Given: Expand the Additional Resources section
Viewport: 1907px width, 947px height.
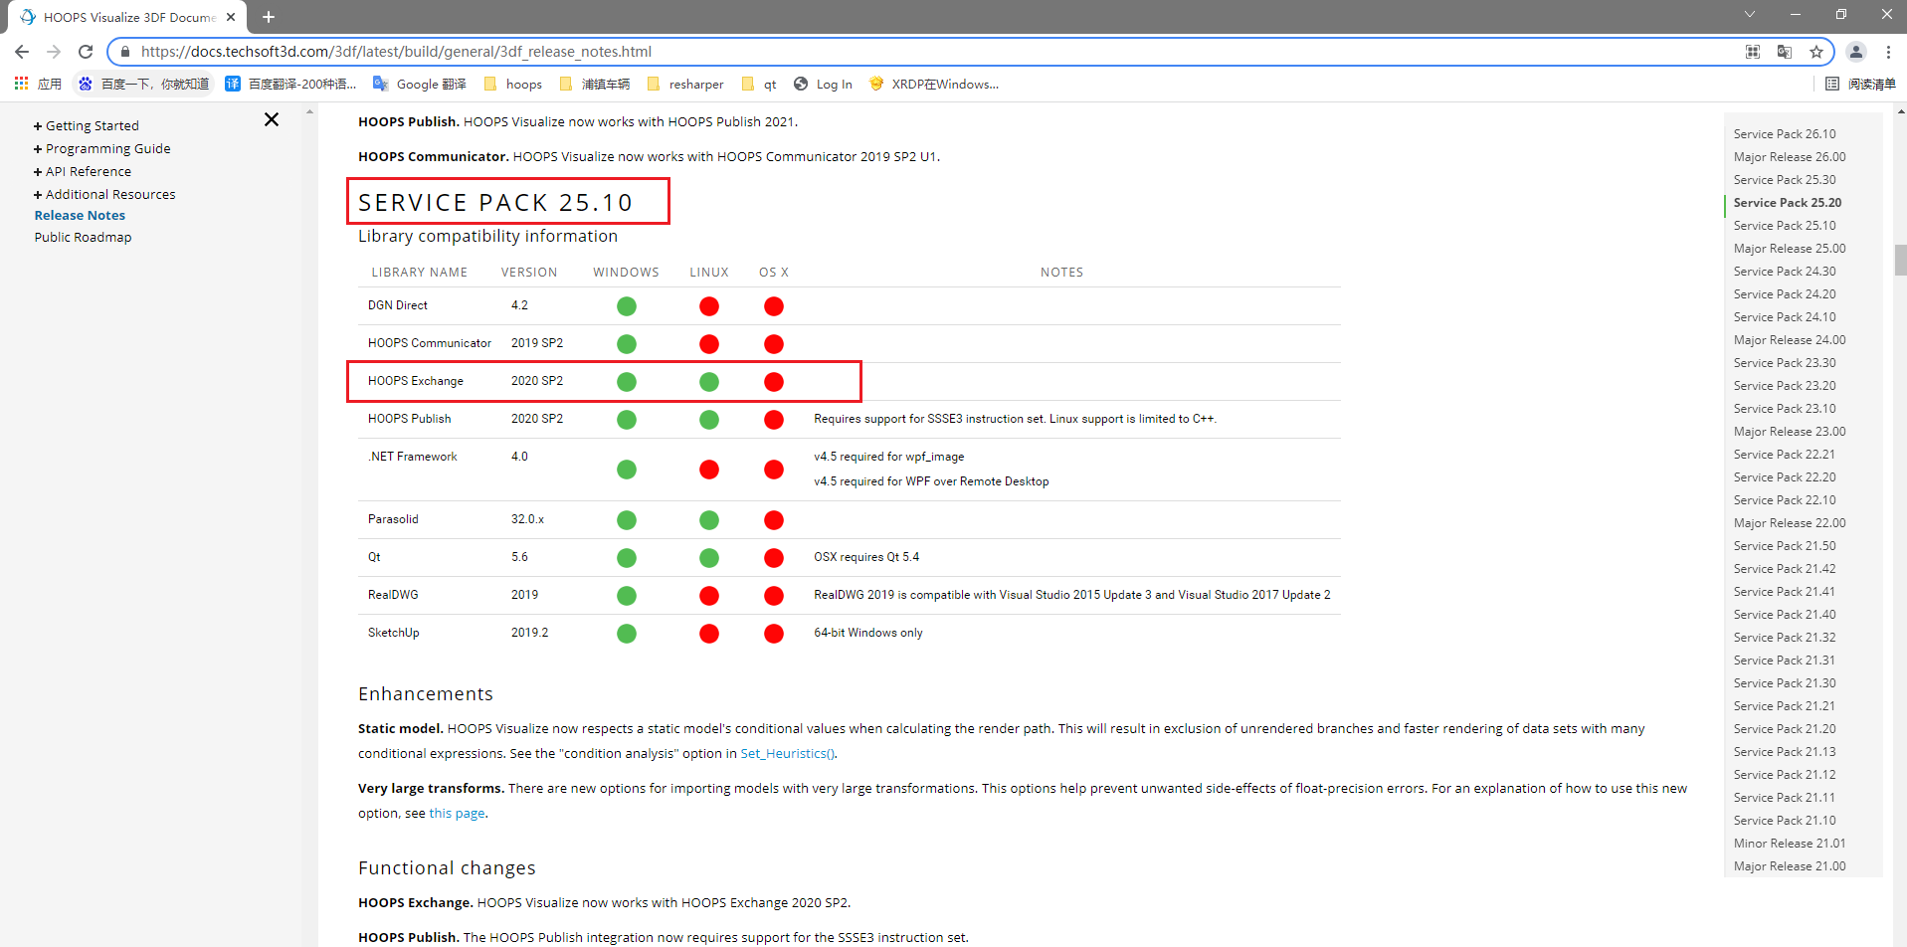Looking at the screenshot, I should (x=104, y=194).
